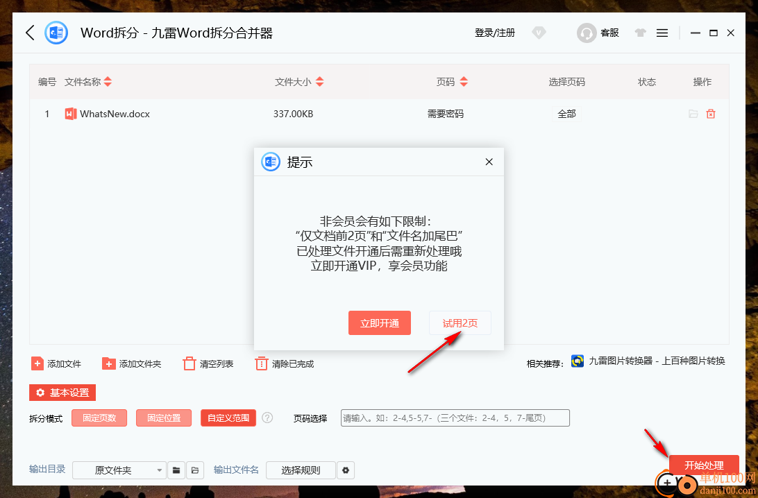Screen dimensions: 758x498
Task: Select the WhatsNew.docx file row
Action: click(x=379, y=114)
